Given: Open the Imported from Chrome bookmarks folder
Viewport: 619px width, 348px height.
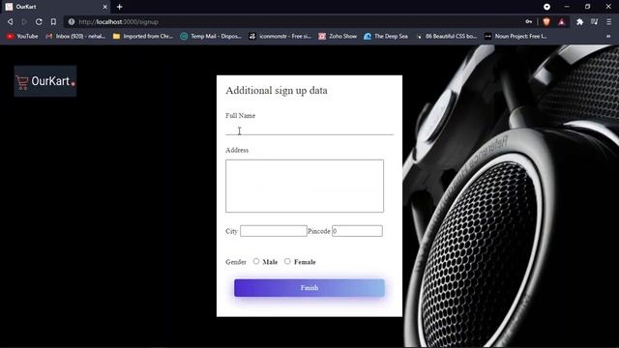Looking at the screenshot, I should click(143, 36).
